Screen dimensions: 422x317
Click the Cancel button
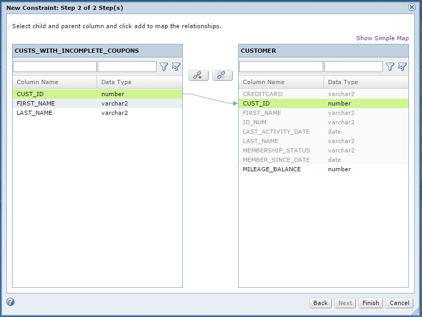tap(400, 303)
